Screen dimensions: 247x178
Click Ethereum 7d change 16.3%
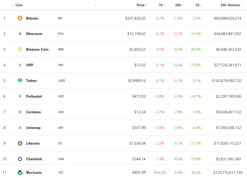(x=196, y=34)
